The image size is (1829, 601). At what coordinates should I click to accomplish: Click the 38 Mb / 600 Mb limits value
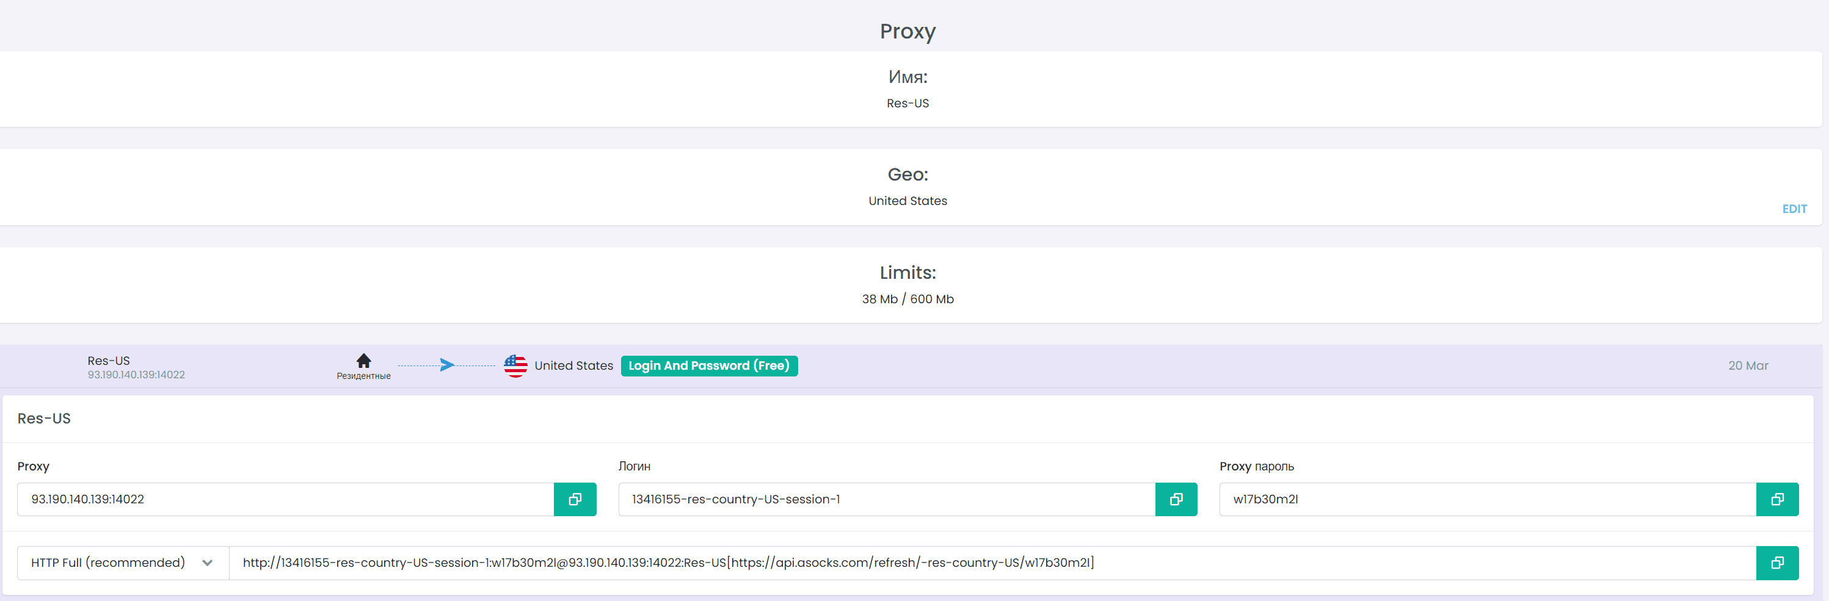907,300
